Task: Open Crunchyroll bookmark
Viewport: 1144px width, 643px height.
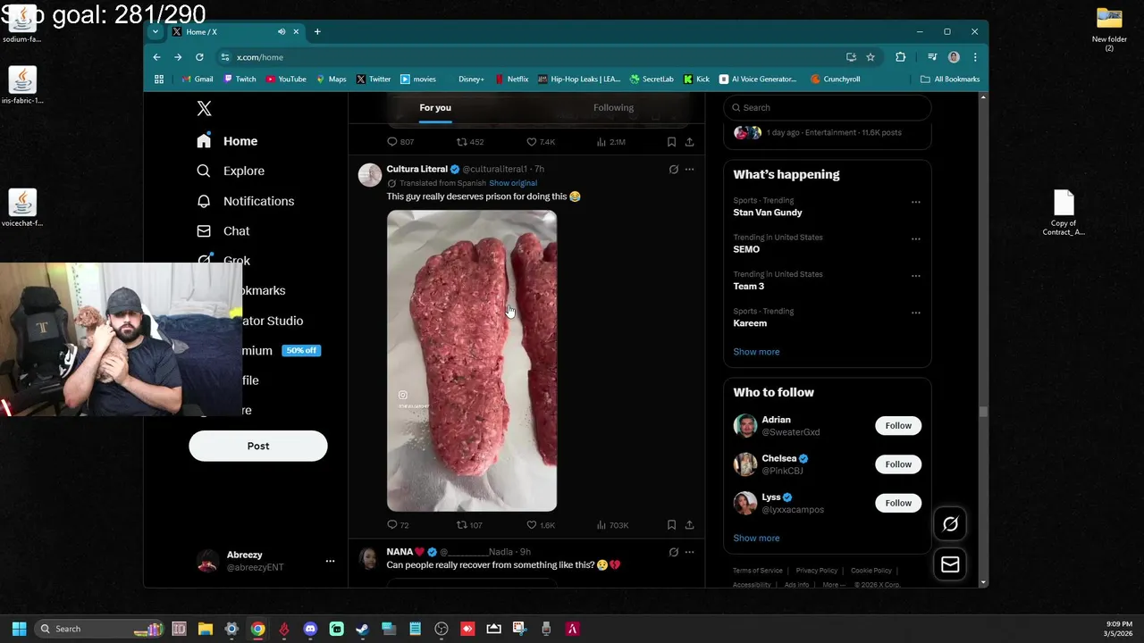Action: 836,79
